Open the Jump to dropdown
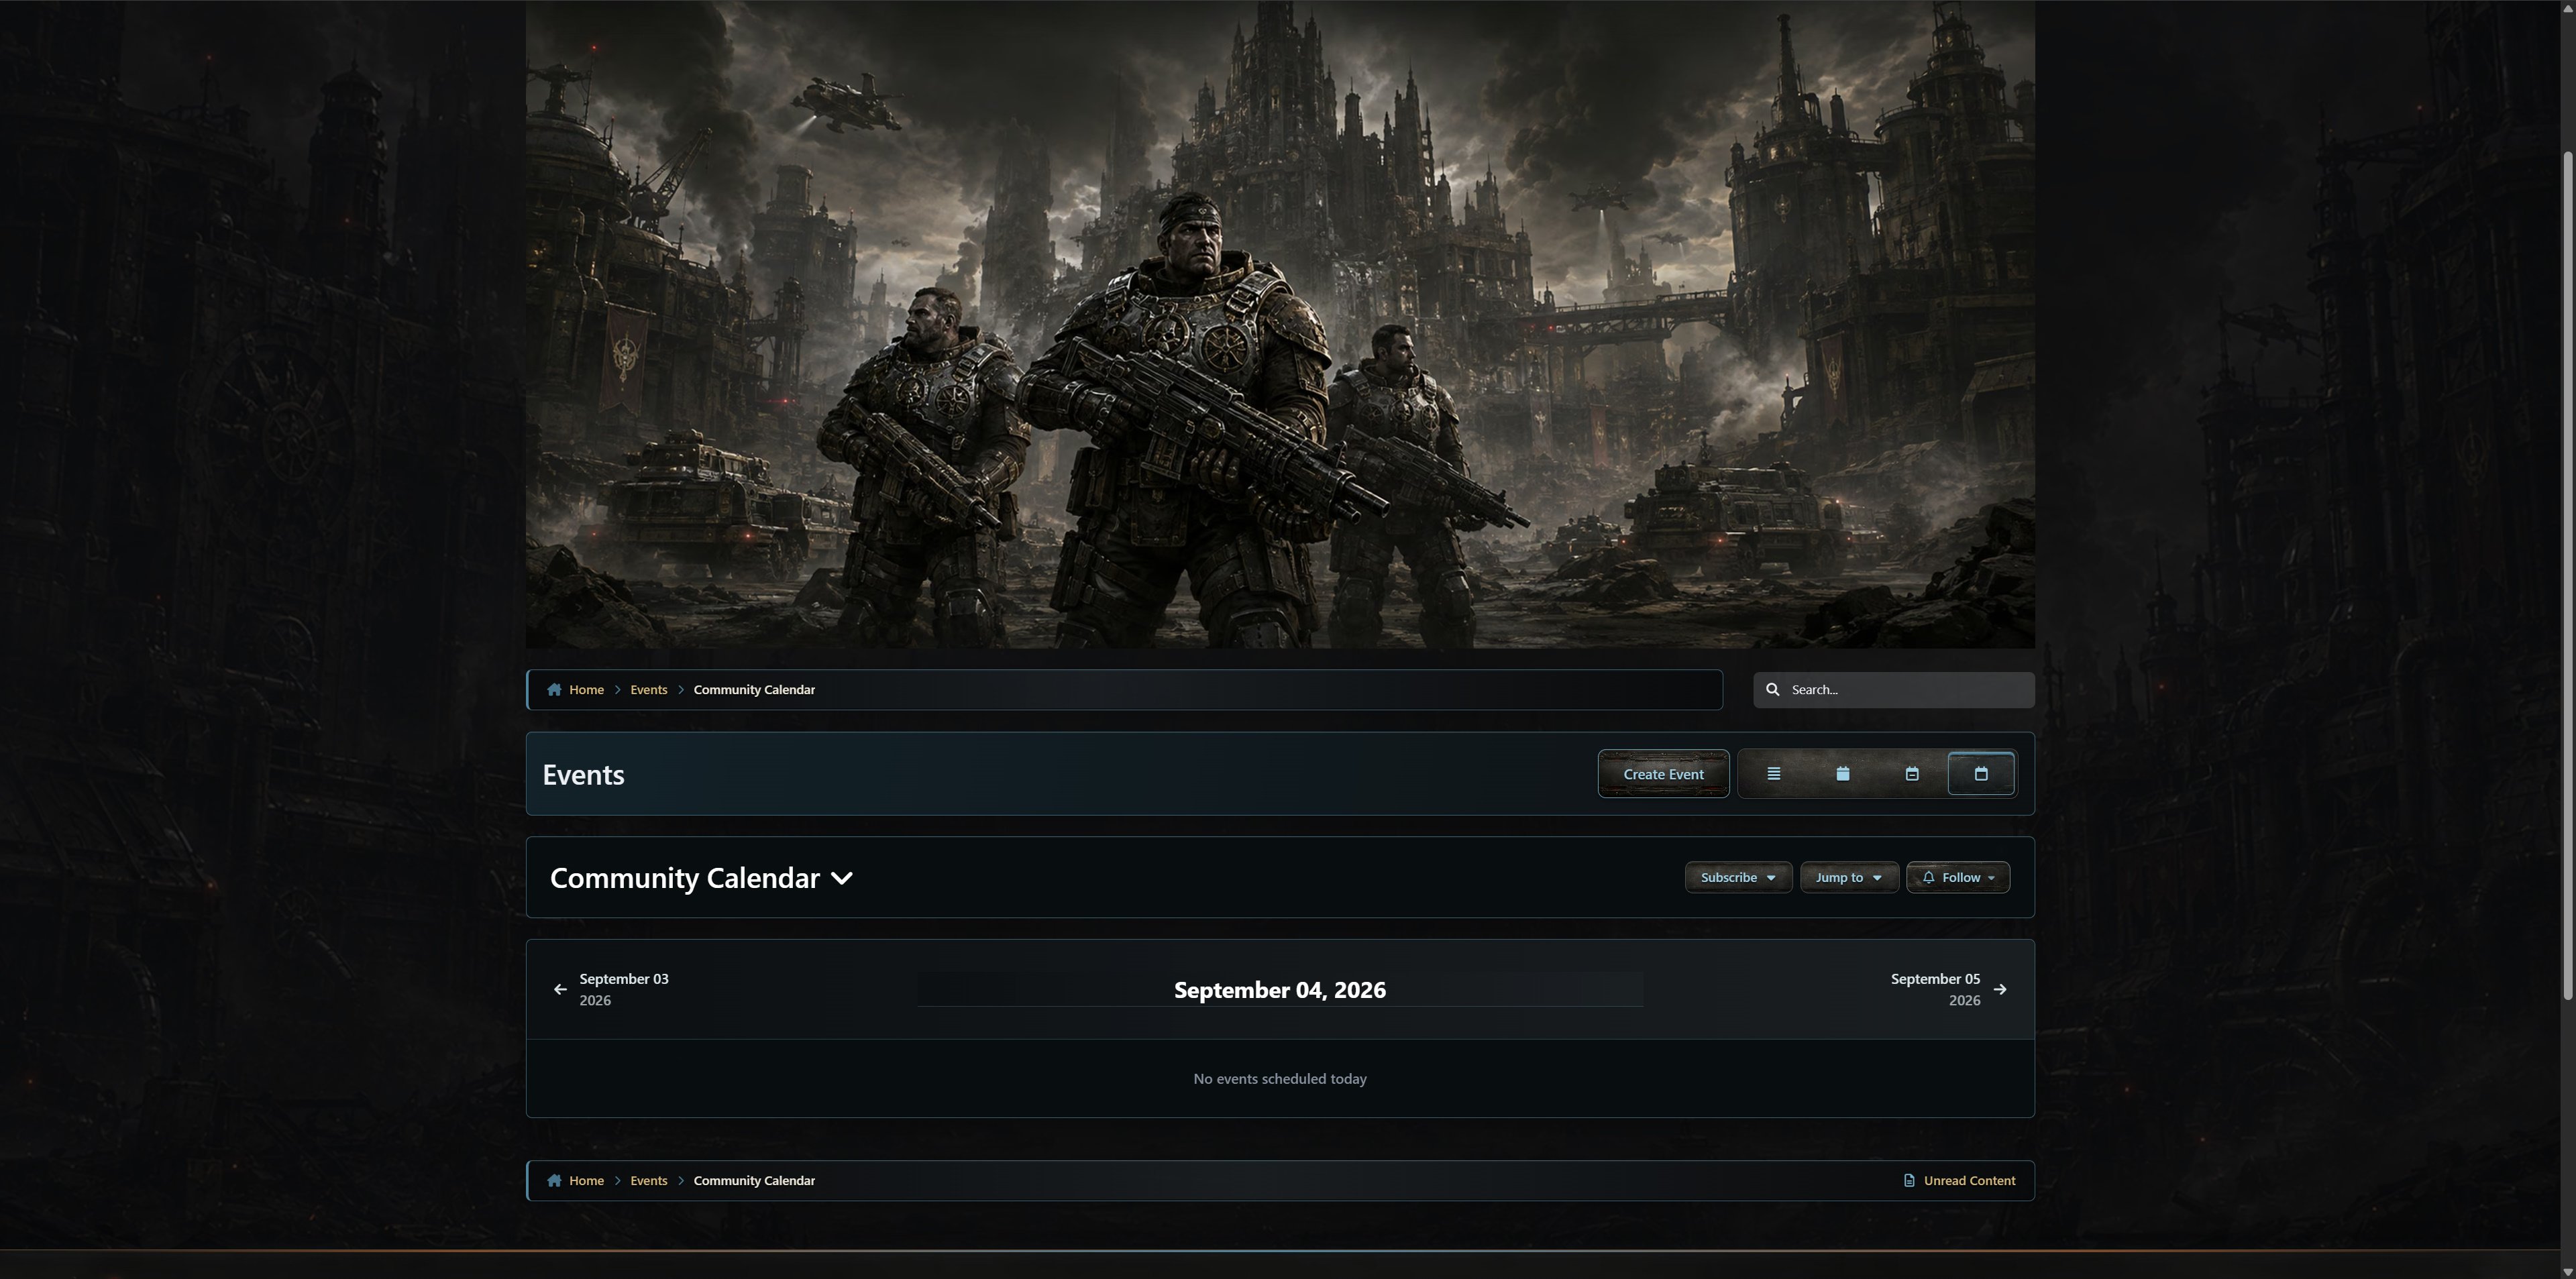The image size is (2576, 1279). [x=1848, y=877]
